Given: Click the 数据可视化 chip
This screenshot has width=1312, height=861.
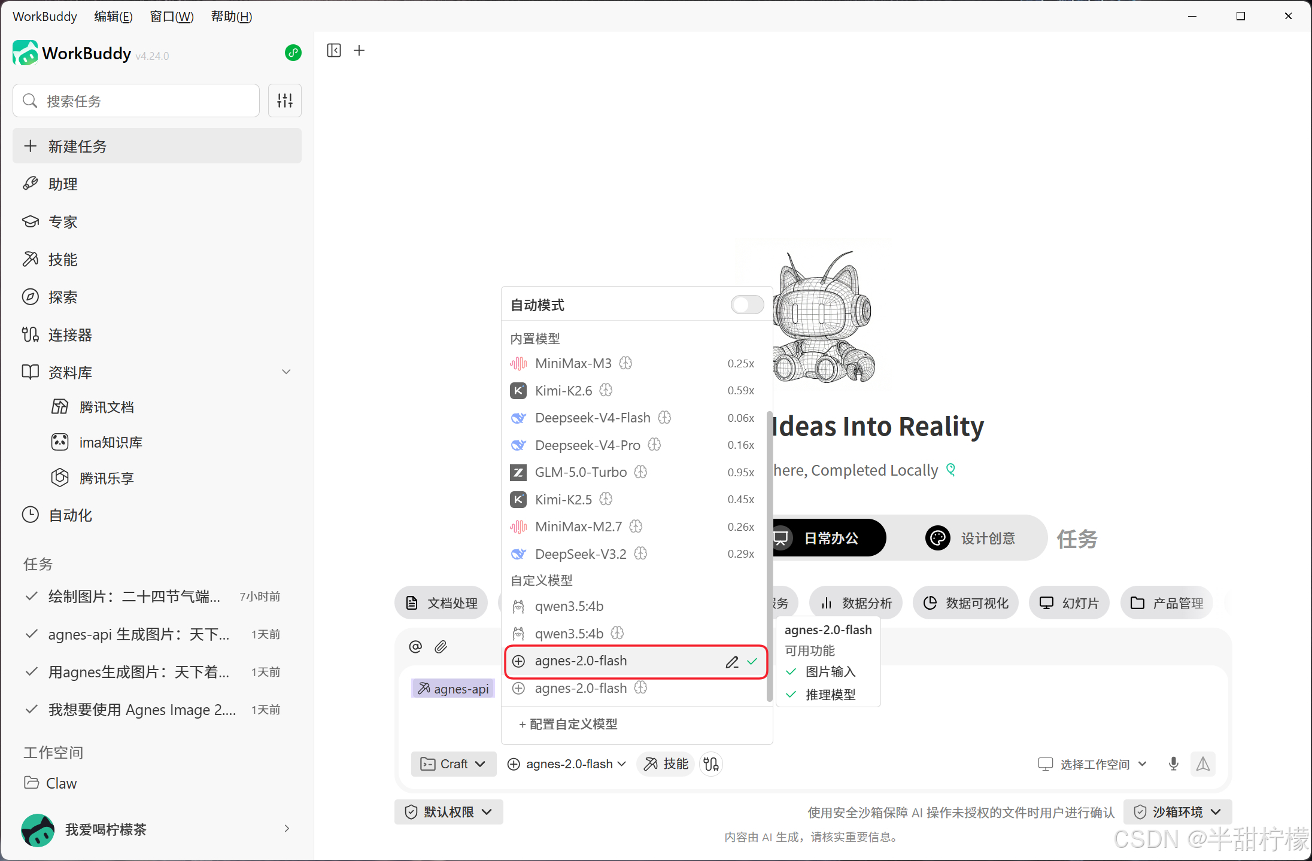Looking at the screenshot, I should click(x=965, y=603).
